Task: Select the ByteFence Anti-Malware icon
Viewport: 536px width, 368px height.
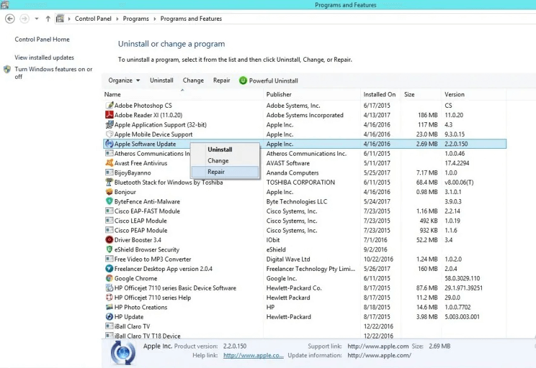Action: (x=109, y=202)
